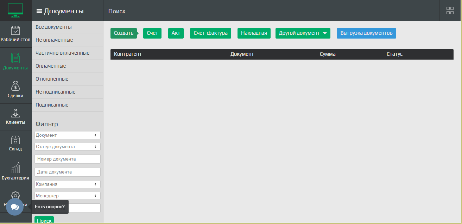This screenshot has height=224, width=462.
Task: Click the Выгрузка документов button
Action: (x=366, y=33)
